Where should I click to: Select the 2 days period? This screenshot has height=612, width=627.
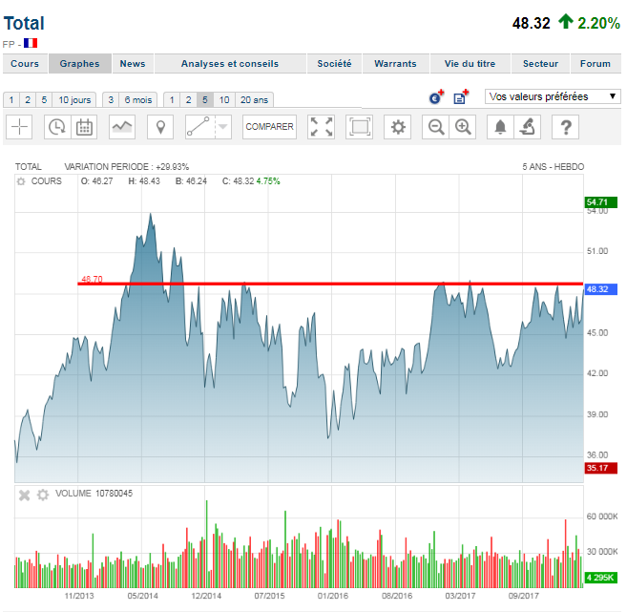click(x=28, y=100)
